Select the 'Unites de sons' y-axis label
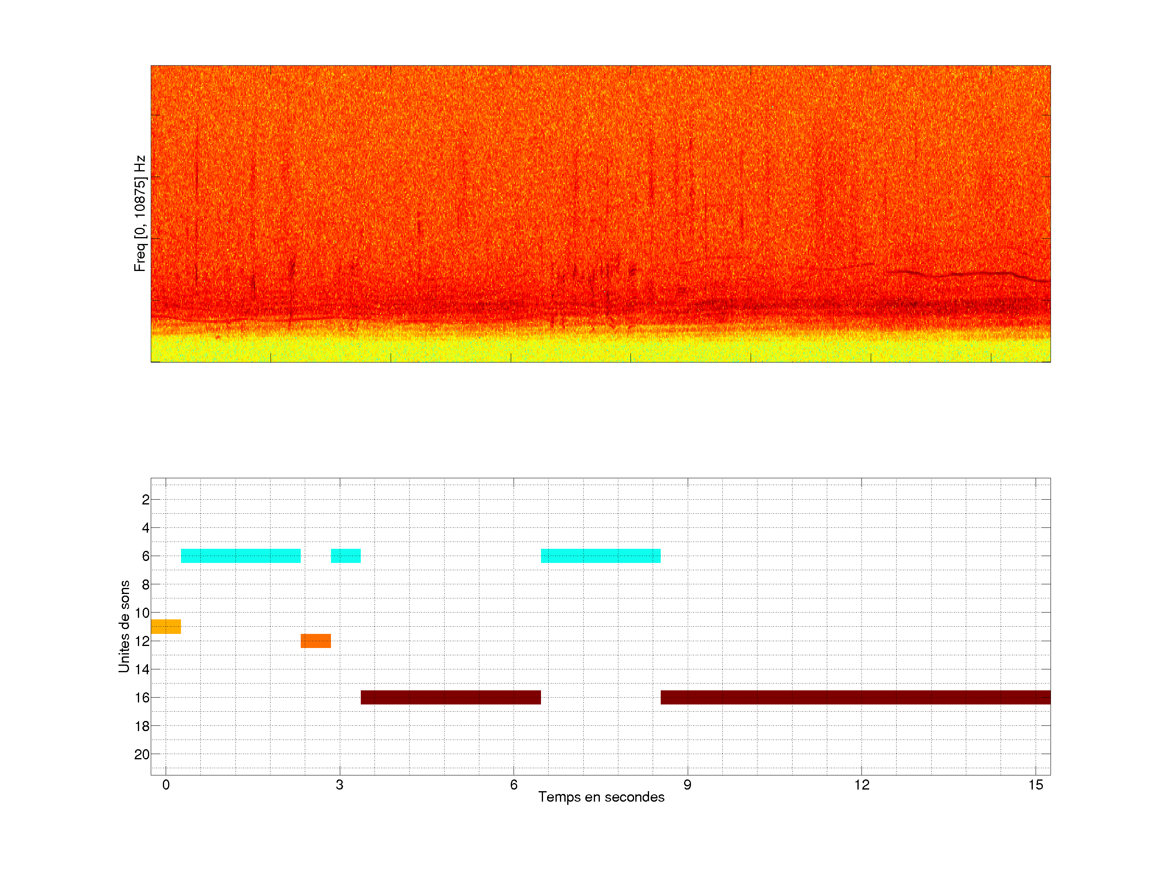The width and height of the screenshot is (1161, 871). click(124, 626)
